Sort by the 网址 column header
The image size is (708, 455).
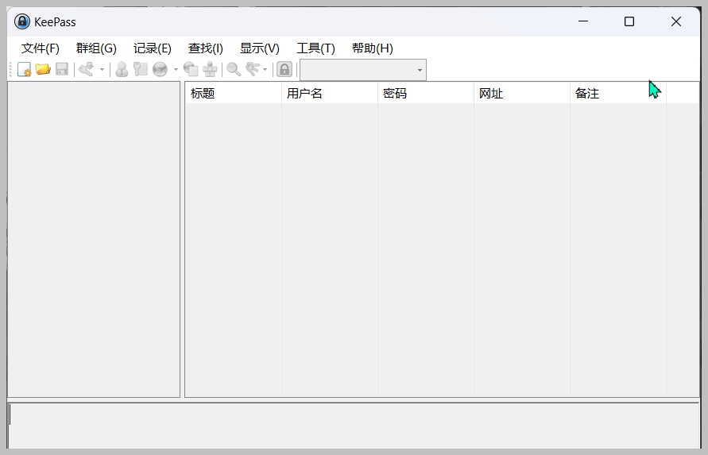tap(522, 94)
